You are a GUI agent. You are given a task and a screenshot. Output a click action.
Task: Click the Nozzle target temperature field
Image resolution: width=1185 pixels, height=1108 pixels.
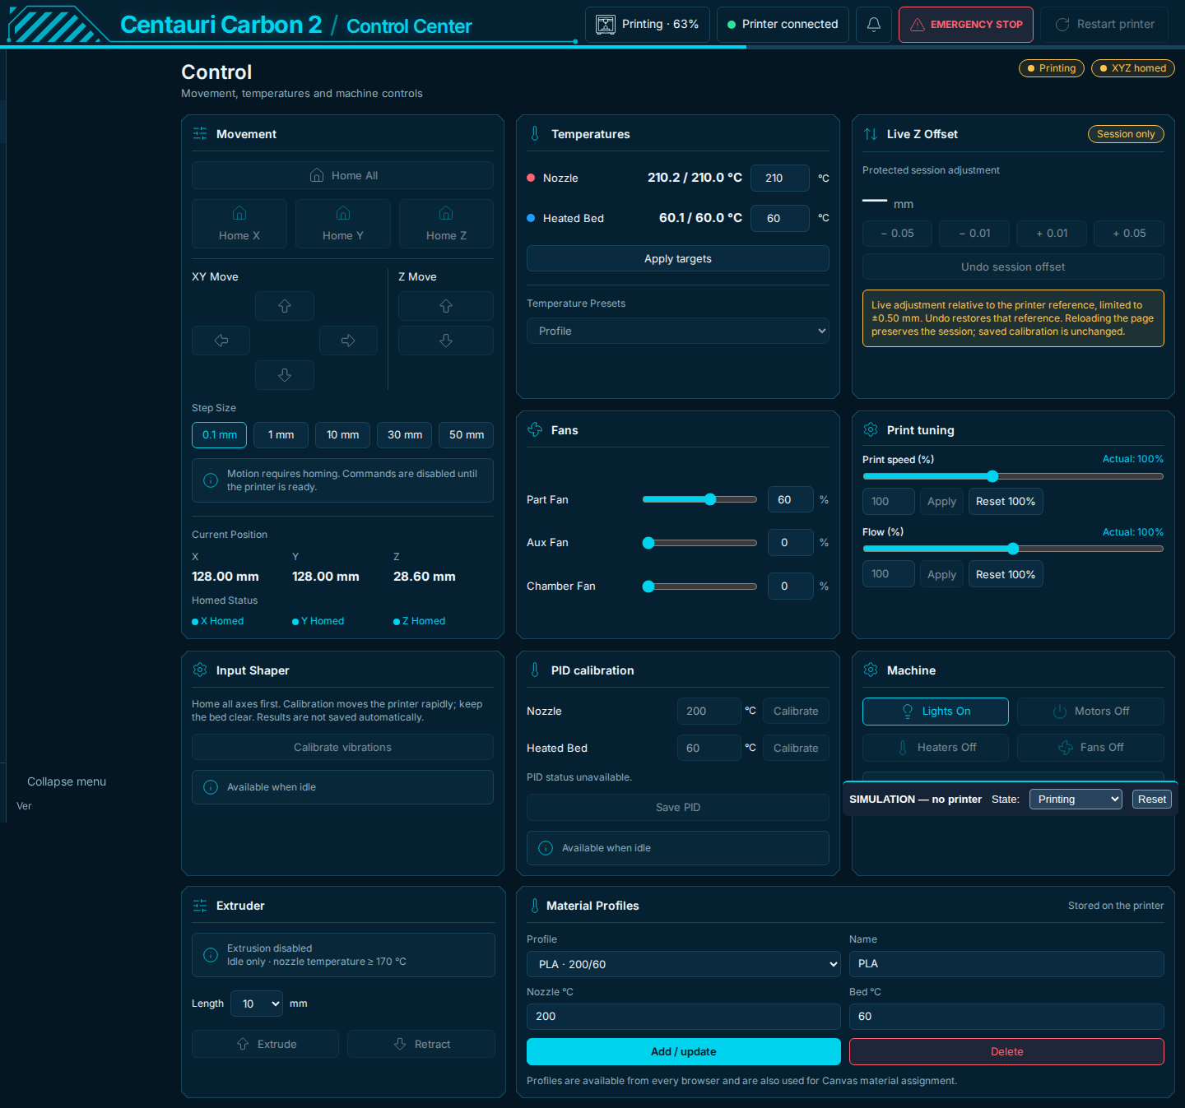(780, 178)
